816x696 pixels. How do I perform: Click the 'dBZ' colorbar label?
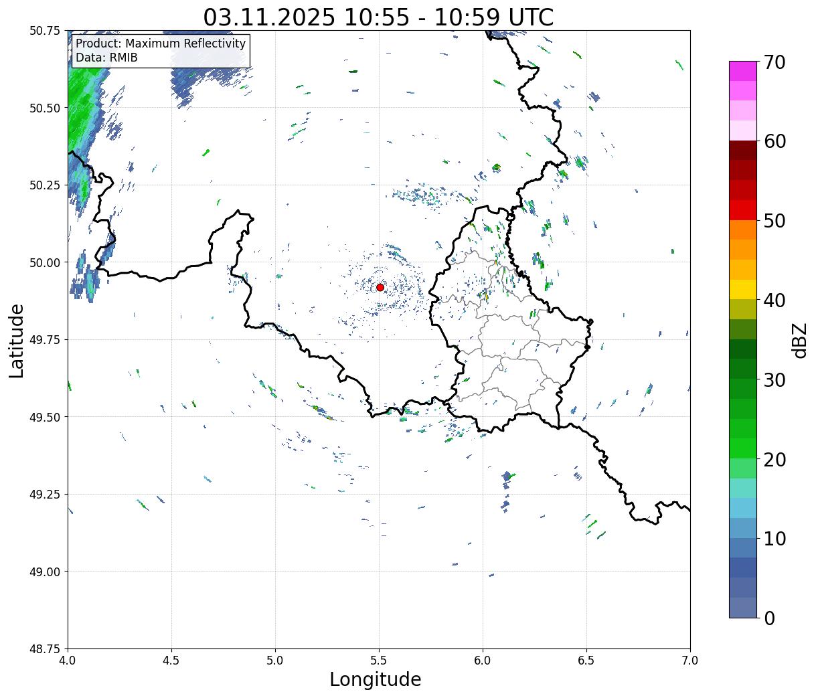[799, 340]
